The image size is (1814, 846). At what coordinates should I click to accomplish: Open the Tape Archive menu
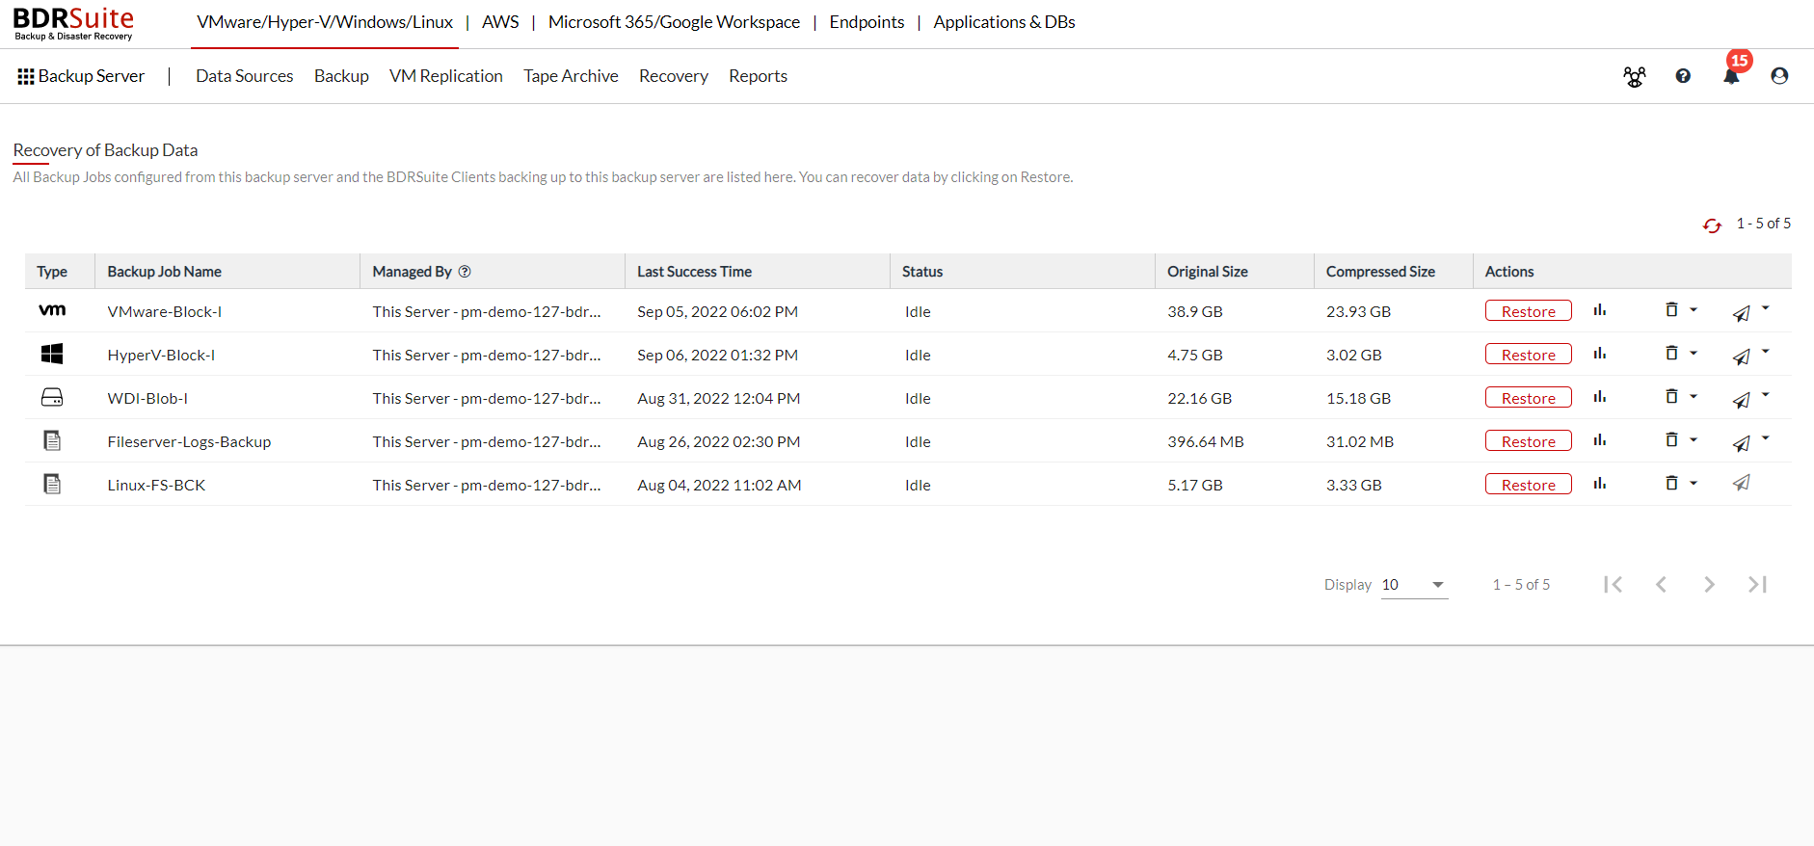(571, 76)
